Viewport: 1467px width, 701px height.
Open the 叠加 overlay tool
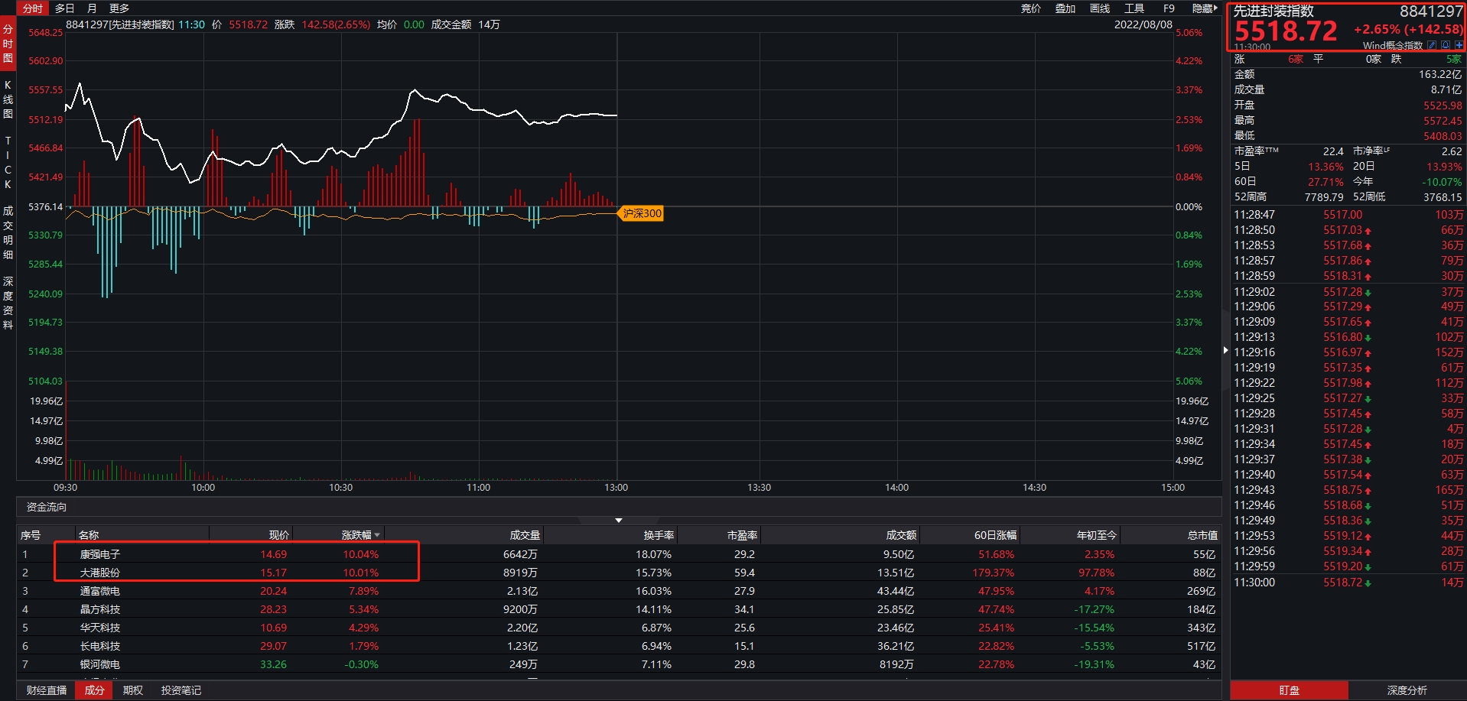[1065, 8]
